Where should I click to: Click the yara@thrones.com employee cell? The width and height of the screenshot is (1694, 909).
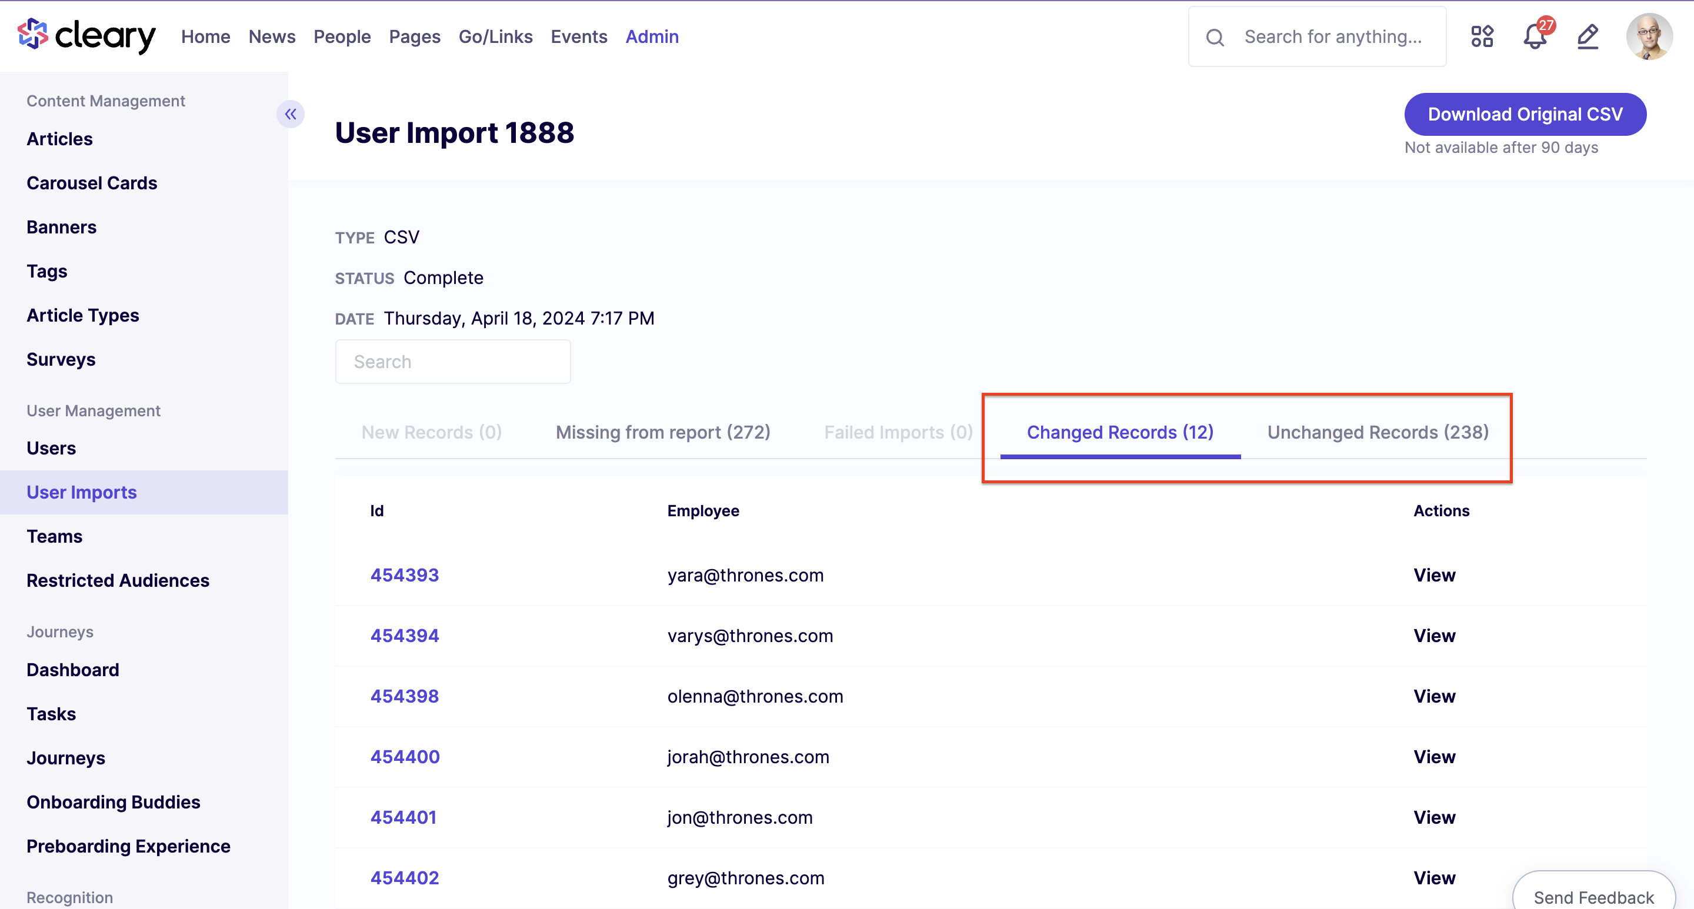tap(745, 575)
